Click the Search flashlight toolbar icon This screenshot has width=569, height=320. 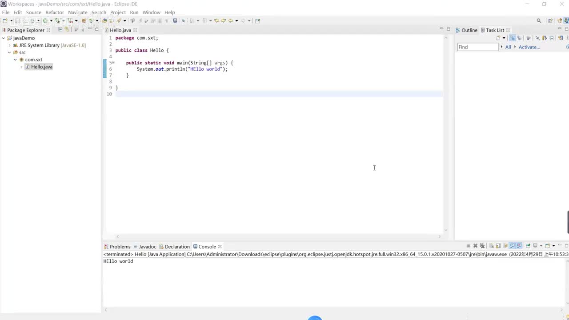(119, 20)
